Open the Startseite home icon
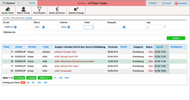Viewport: 190px width, 100px height. click(4, 3)
